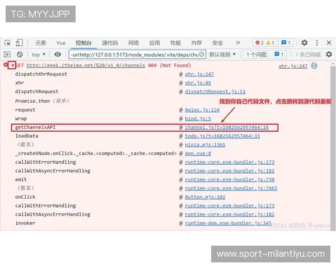Toggle the live expression eye icon

point(58,55)
